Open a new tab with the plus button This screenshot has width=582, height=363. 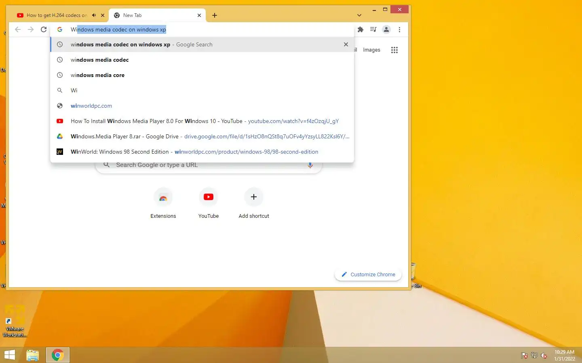[215, 15]
